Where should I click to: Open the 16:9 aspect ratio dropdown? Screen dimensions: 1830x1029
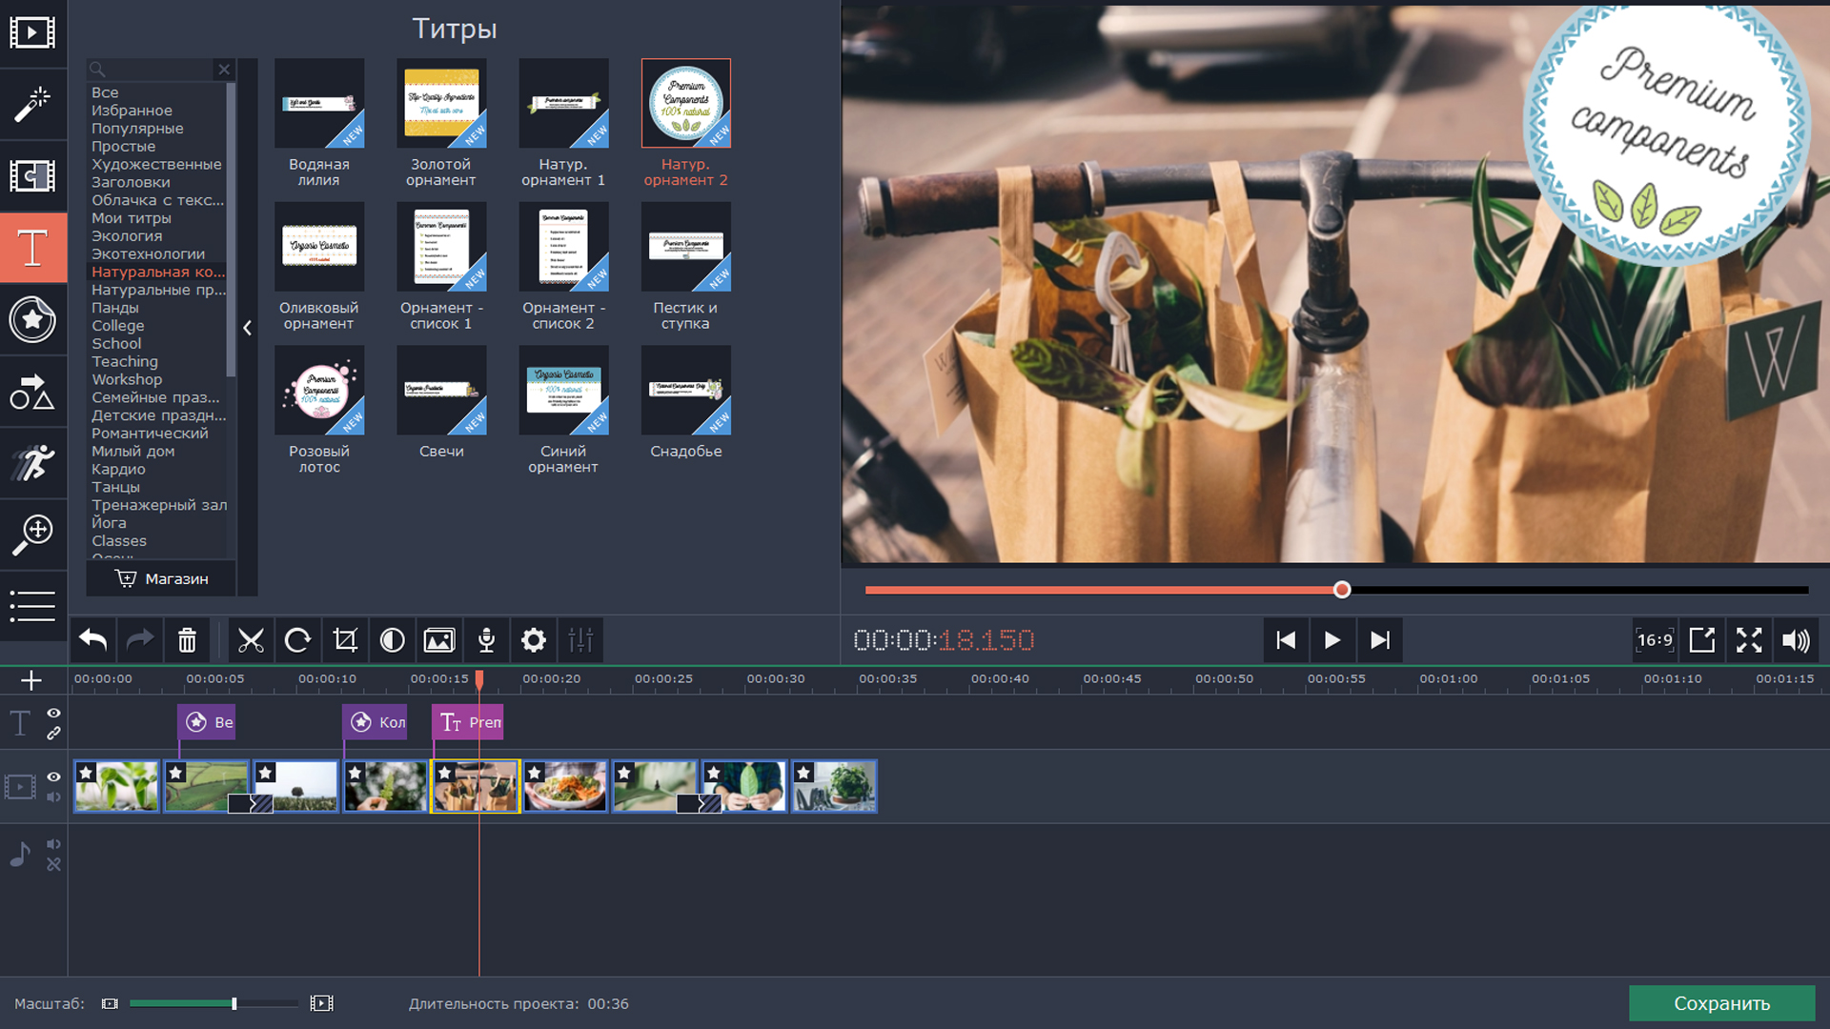[x=1655, y=640]
